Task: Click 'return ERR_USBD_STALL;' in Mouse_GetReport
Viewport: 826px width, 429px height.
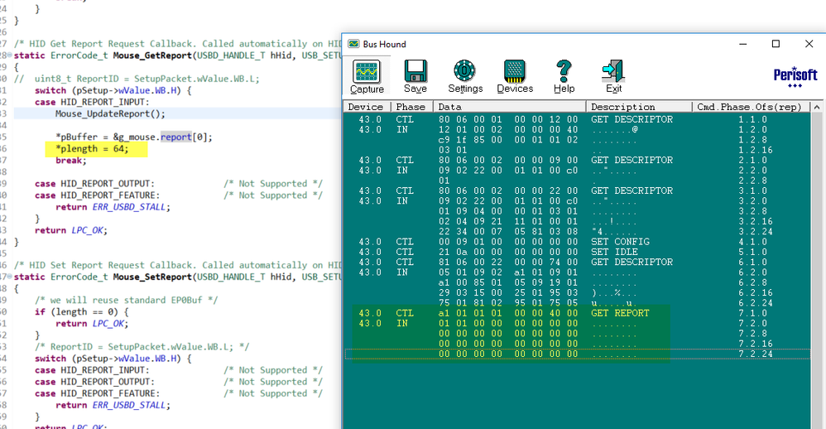Action: point(113,207)
